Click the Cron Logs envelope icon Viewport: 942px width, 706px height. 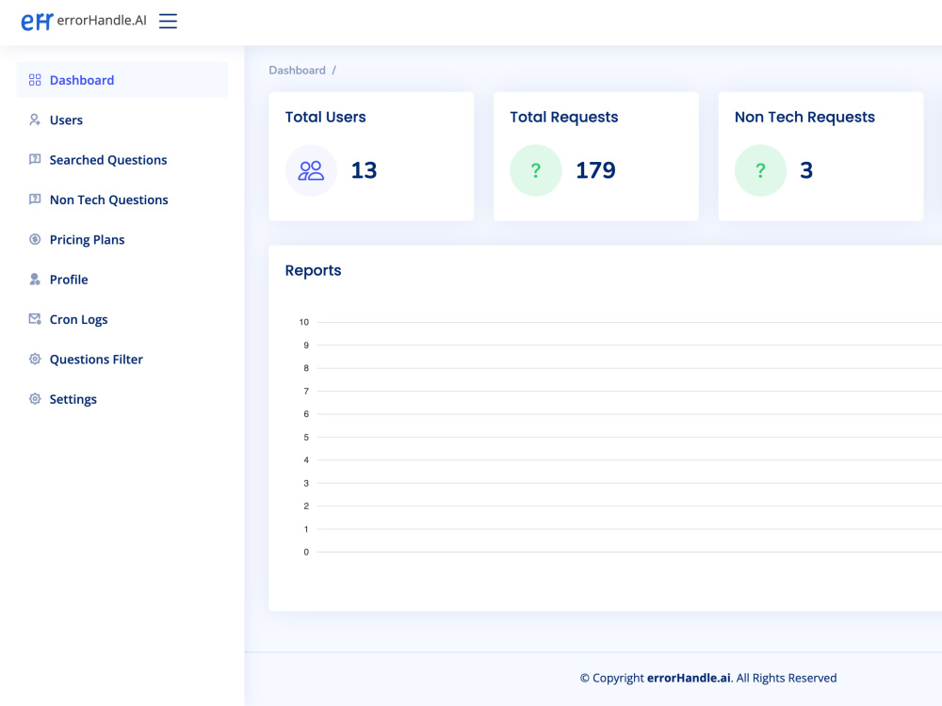35,319
